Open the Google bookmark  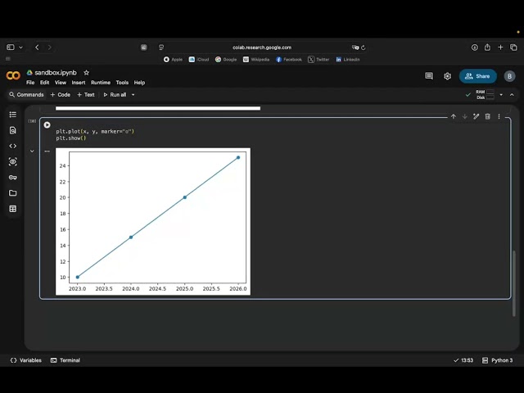coord(226,60)
